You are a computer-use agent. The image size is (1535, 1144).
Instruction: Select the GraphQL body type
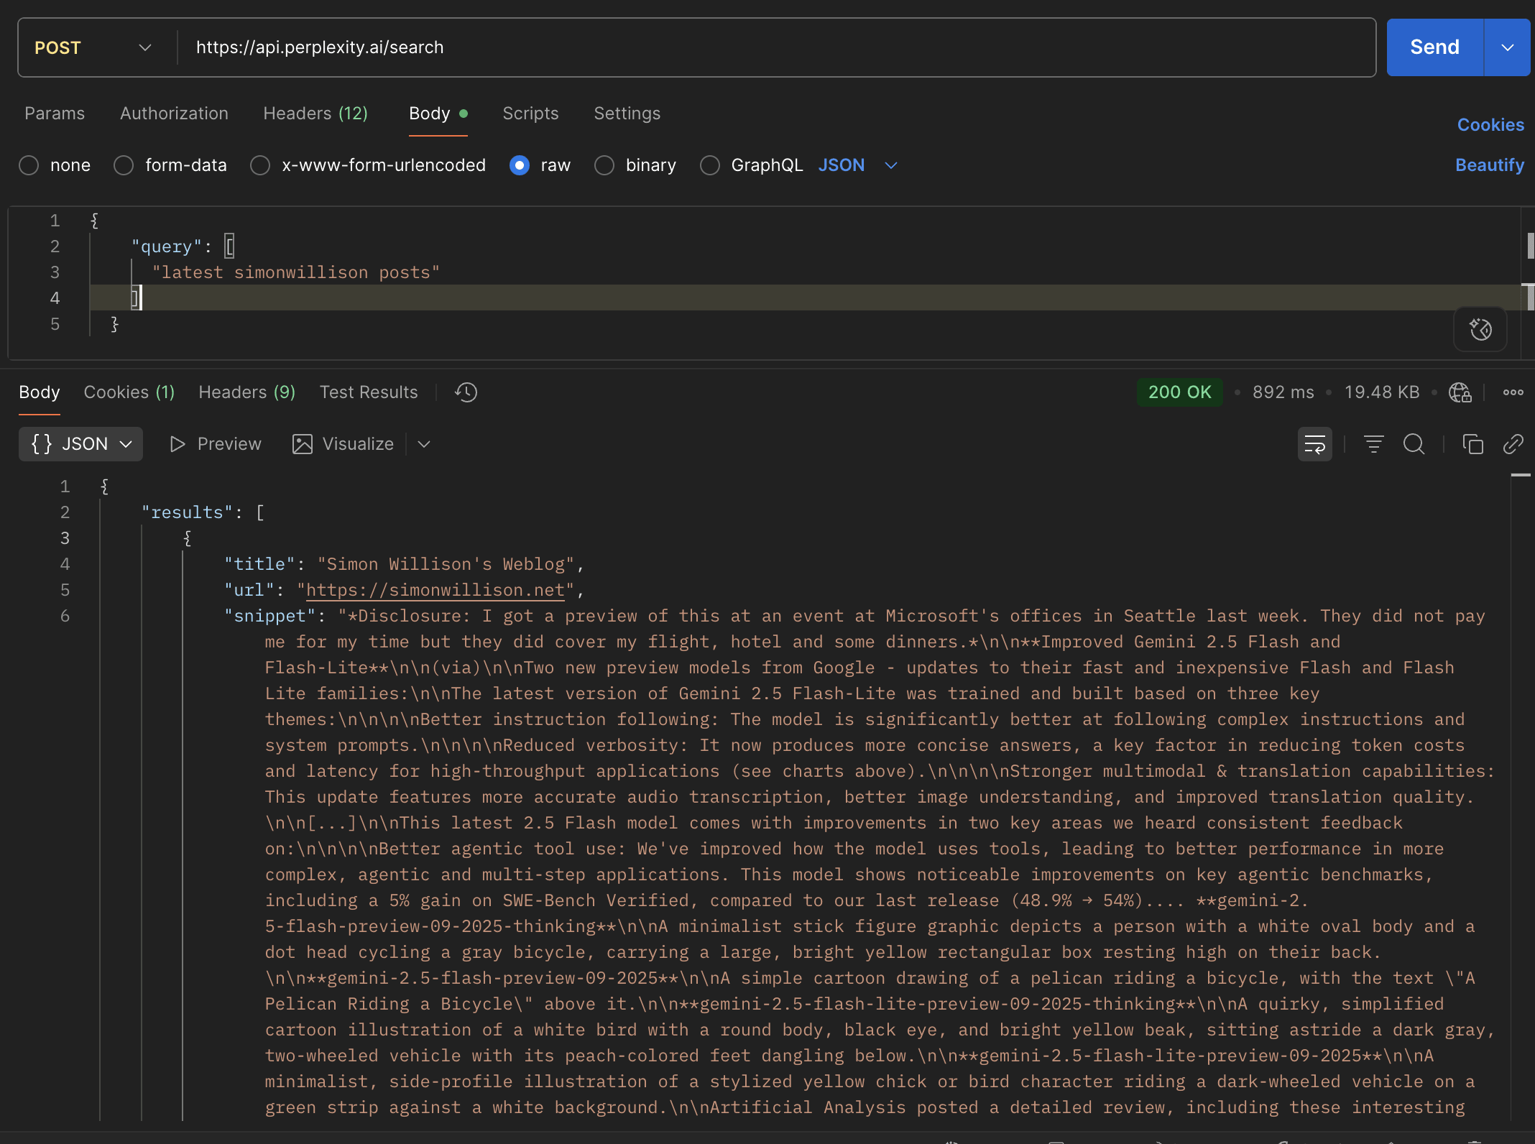(x=752, y=165)
